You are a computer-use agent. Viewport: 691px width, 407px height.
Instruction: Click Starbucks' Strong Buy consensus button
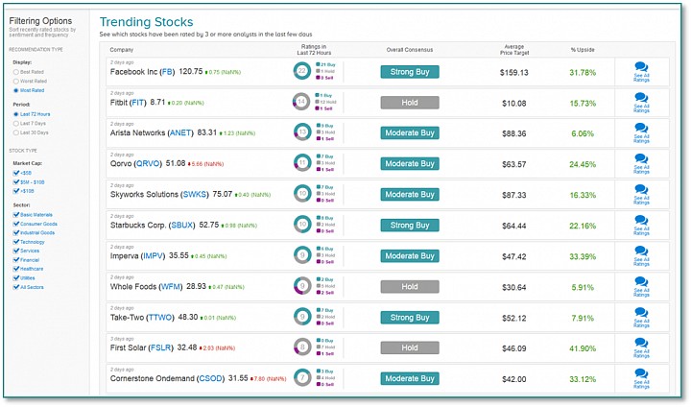(410, 226)
